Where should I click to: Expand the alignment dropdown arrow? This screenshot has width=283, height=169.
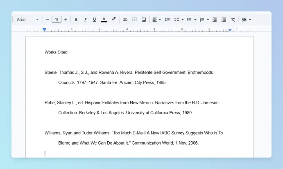coord(160,20)
